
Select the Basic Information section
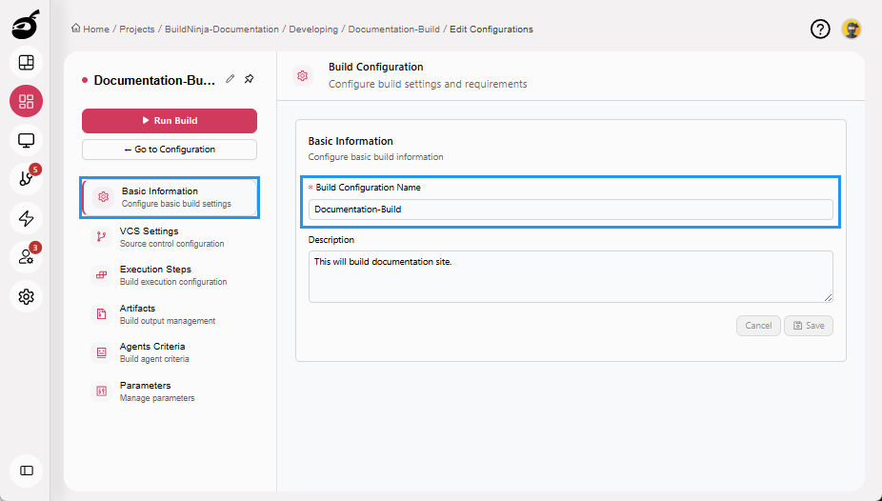170,197
